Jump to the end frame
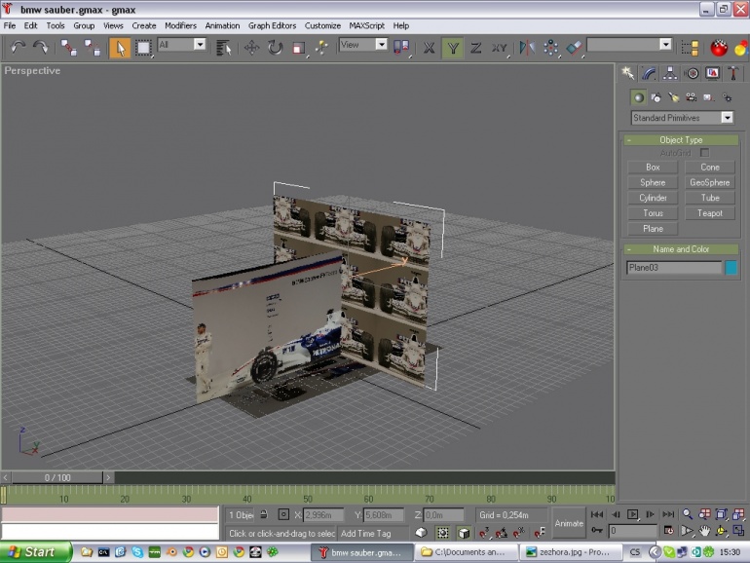Viewport: 750px width, 563px height. [x=668, y=514]
